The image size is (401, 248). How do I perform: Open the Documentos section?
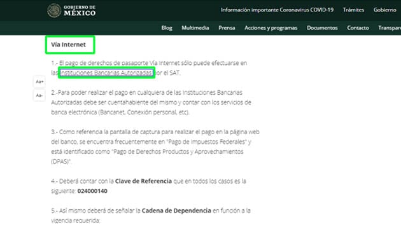coord(322,28)
